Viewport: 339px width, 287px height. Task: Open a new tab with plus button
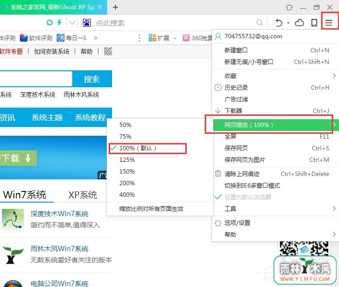[115, 7]
